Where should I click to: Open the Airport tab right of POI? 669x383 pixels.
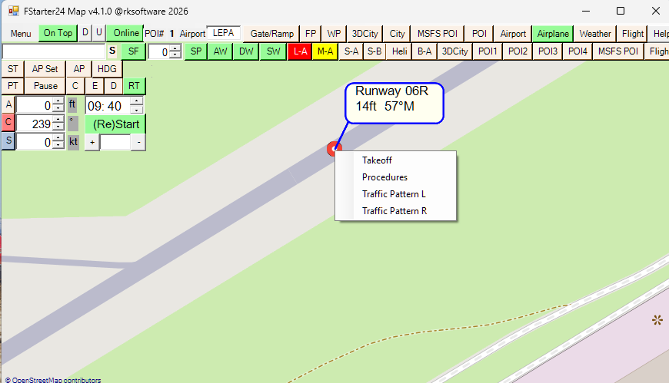click(513, 34)
